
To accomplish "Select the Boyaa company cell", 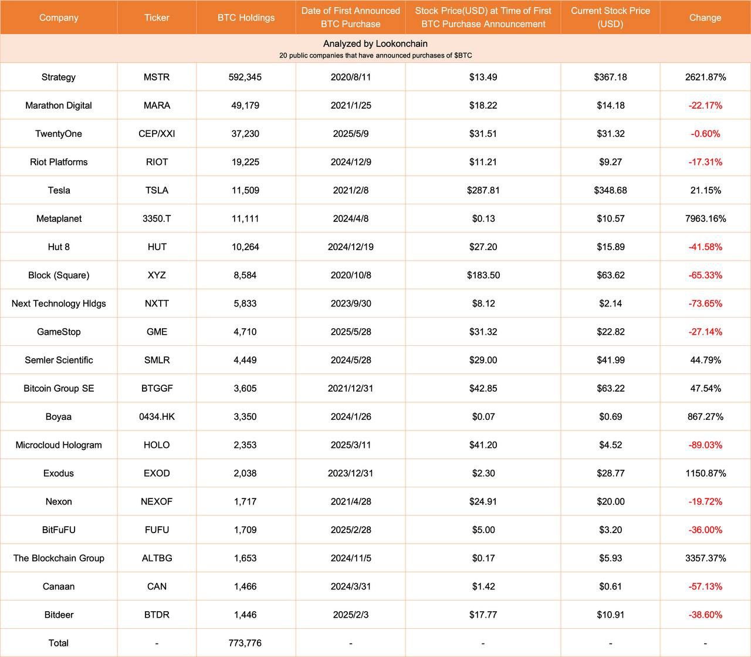I will coord(59,416).
